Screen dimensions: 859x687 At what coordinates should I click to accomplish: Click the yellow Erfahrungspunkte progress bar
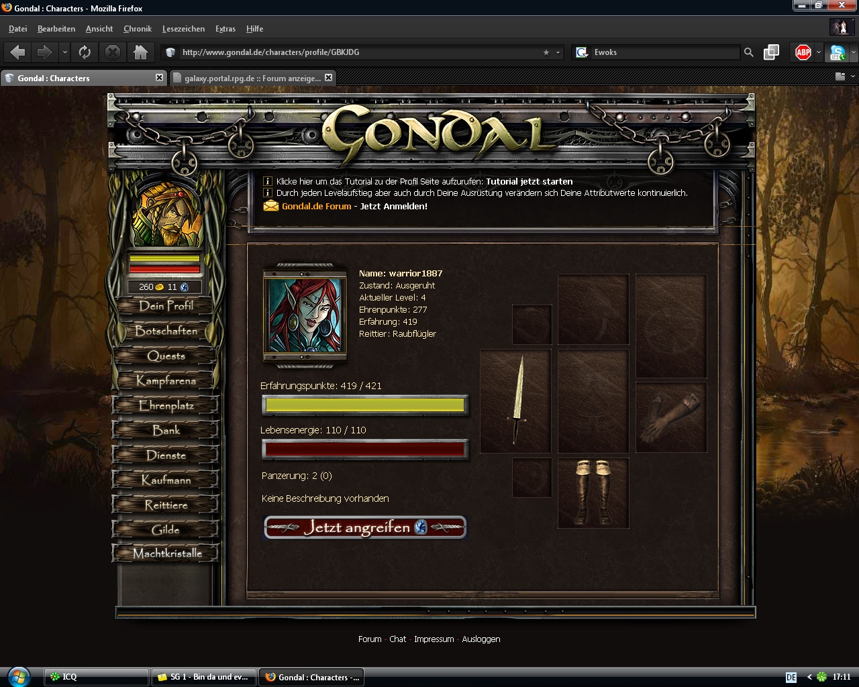click(364, 405)
